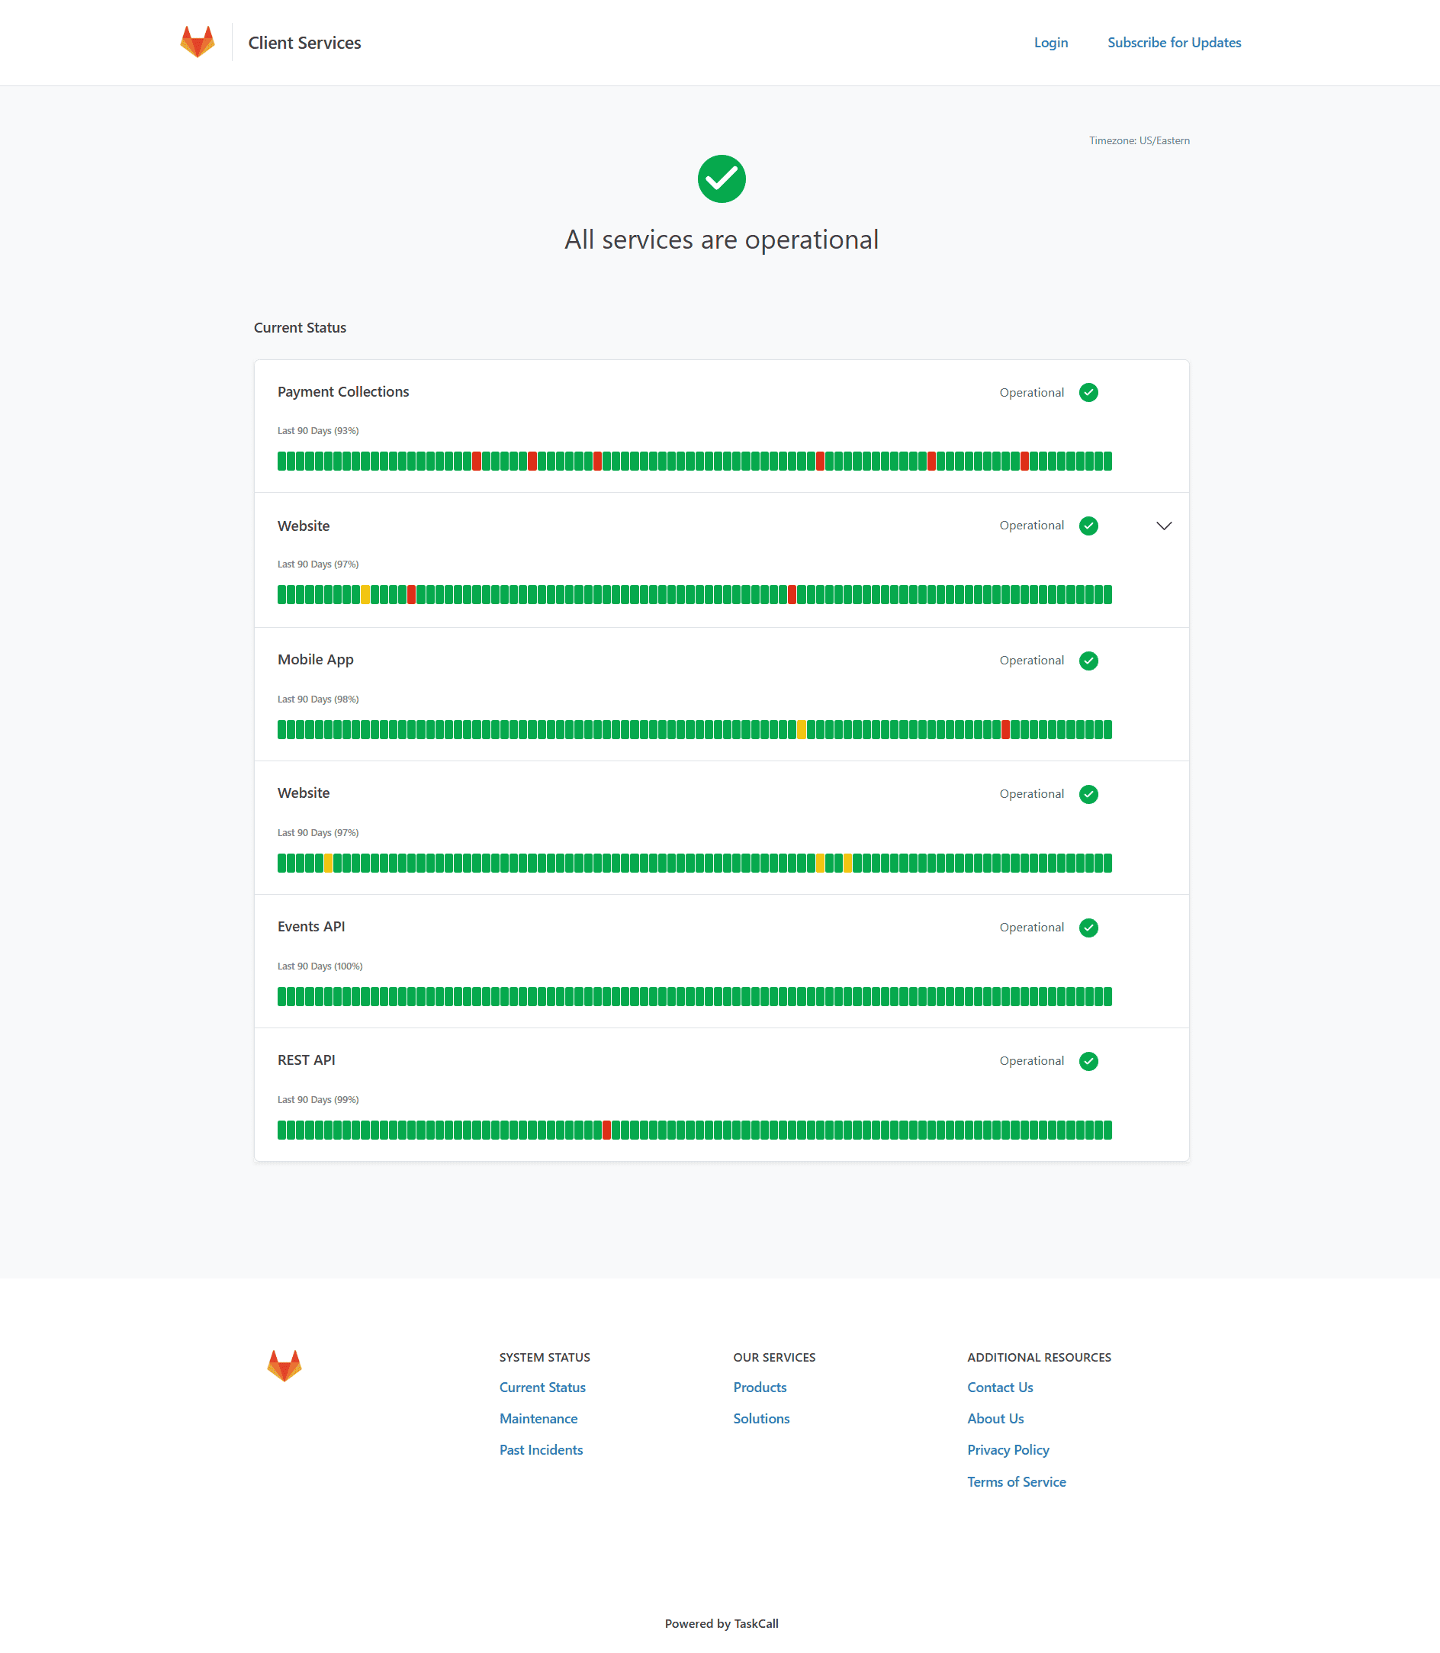
Task: Click the yellow bar in Mobile App history
Action: coord(801,730)
